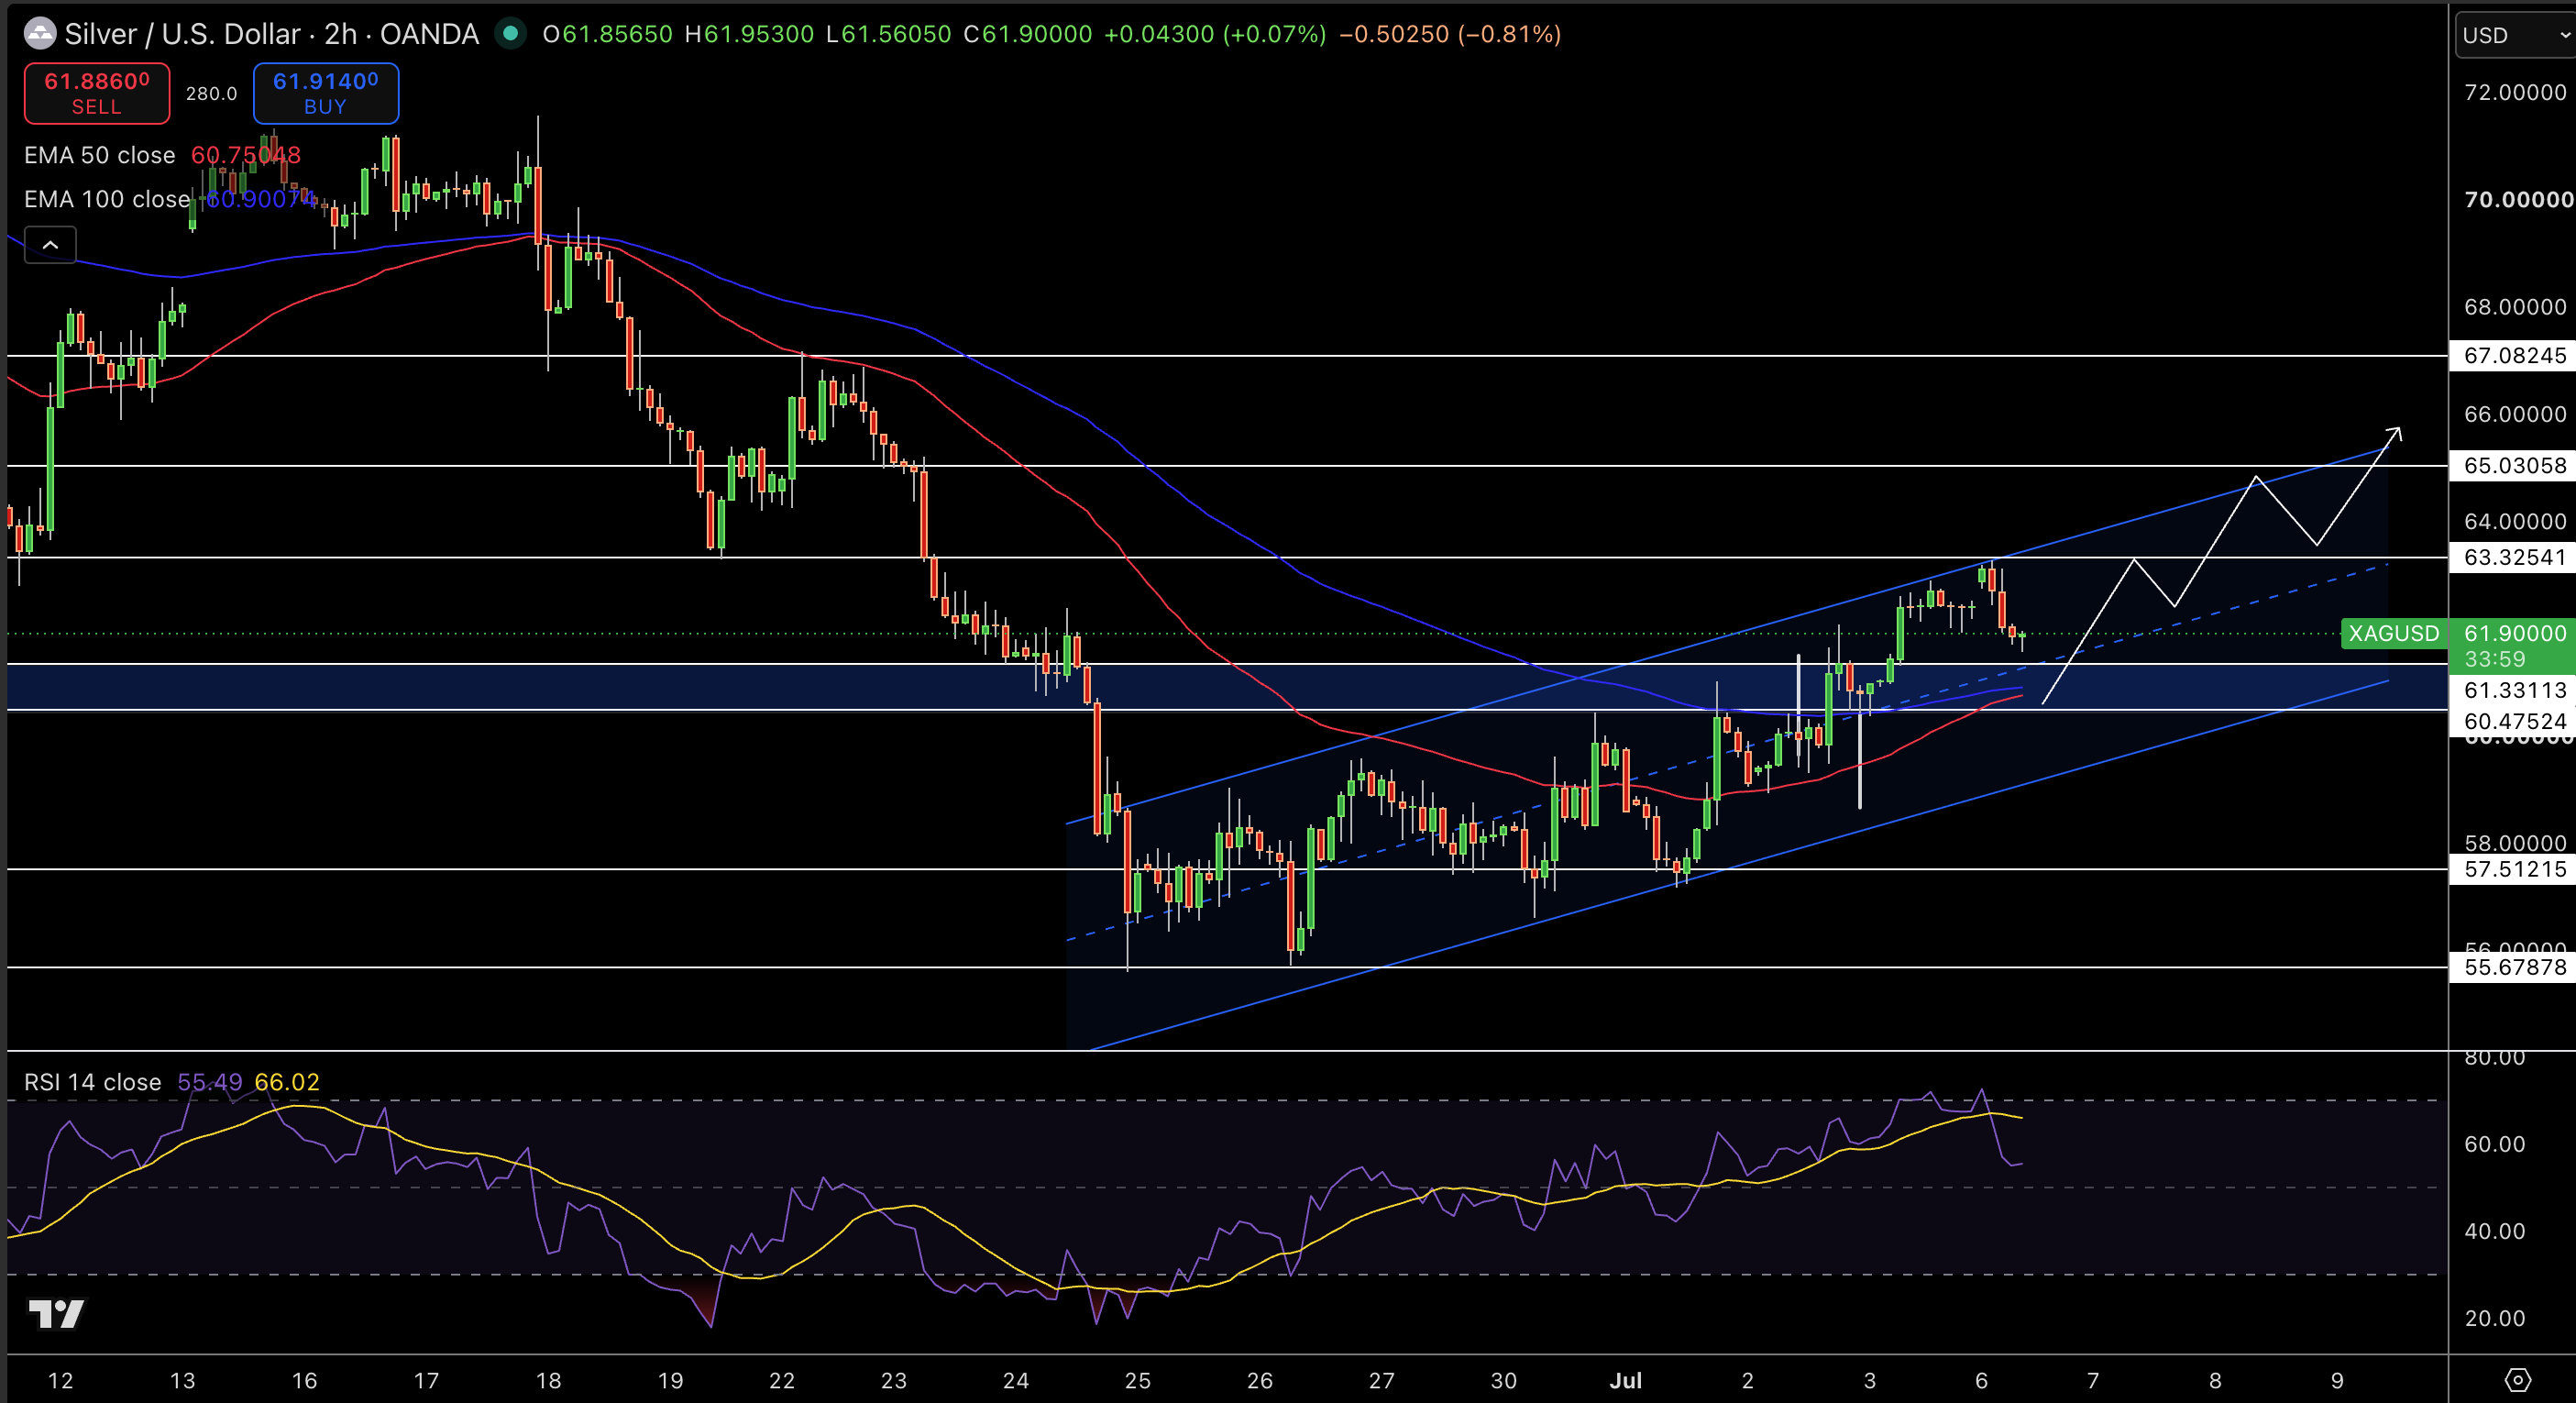Screen dimensions: 2576x1403
Task: Click date 25 on time axis
Action: [x=1138, y=1380]
